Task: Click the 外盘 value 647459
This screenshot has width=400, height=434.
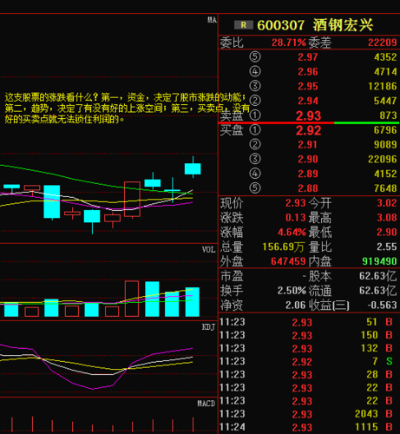Action: click(x=288, y=261)
